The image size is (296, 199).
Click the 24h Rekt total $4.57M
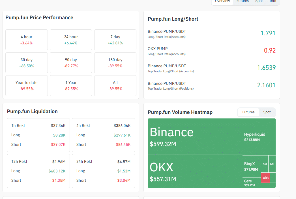[124, 162]
